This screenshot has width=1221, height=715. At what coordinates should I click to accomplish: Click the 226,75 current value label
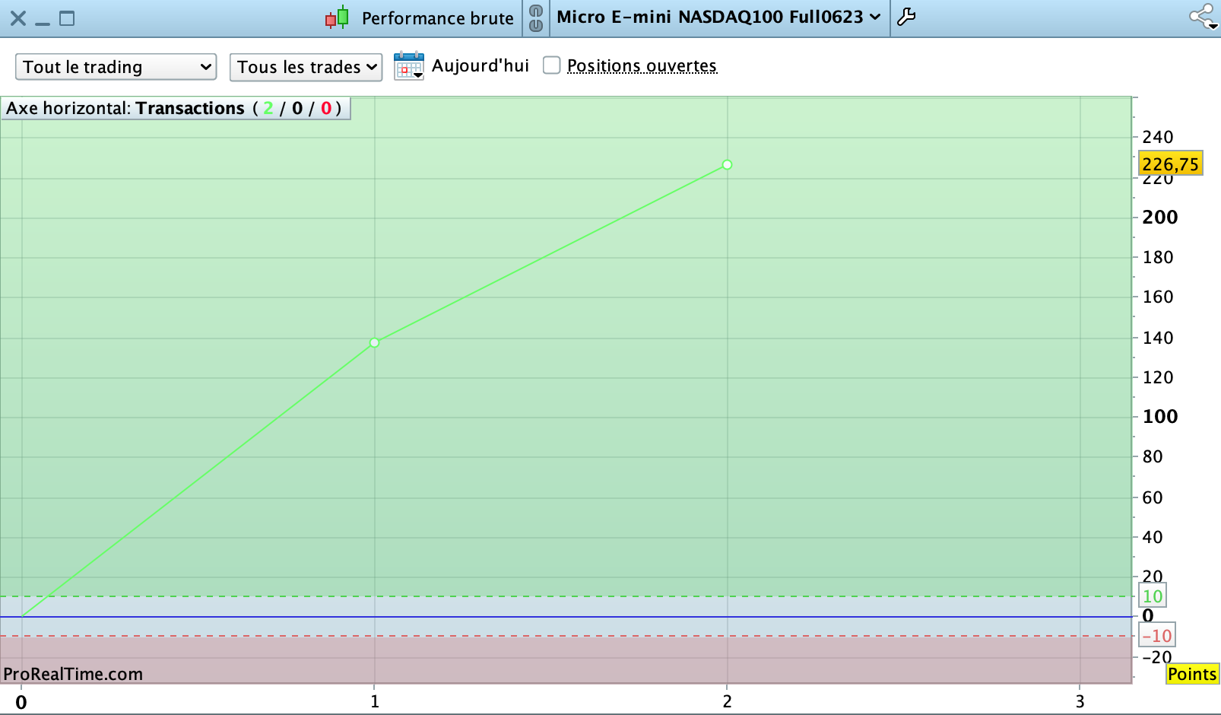tap(1170, 164)
